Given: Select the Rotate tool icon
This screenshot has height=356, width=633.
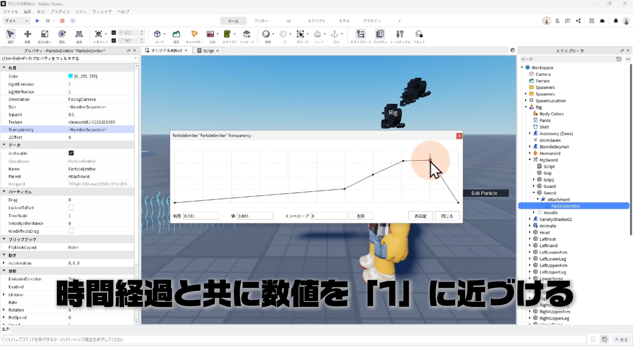Looking at the screenshot, I should (62, 34).
